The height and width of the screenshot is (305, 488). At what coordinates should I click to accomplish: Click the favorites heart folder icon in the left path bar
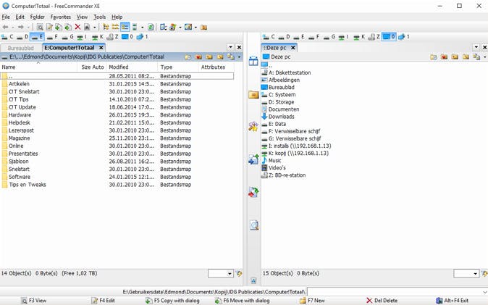click(198, 57)
